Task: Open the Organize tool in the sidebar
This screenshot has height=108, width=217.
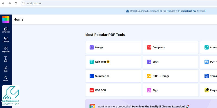Action: point(6,49)
